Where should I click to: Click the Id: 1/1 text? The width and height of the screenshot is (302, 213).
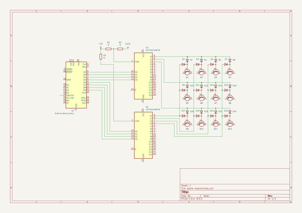click(272, 198)
